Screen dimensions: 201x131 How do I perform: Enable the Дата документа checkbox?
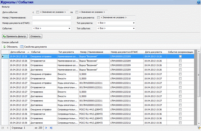tap(99, 17)
